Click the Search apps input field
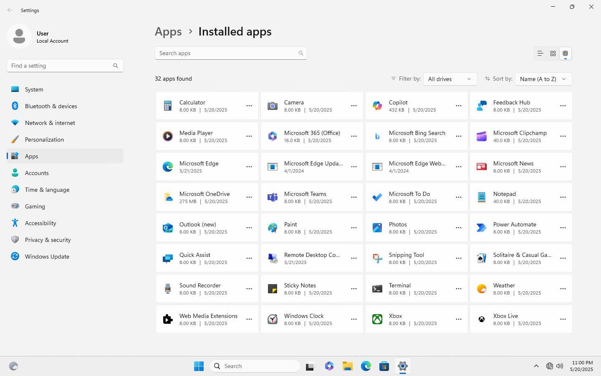 [x=231, y=53]
